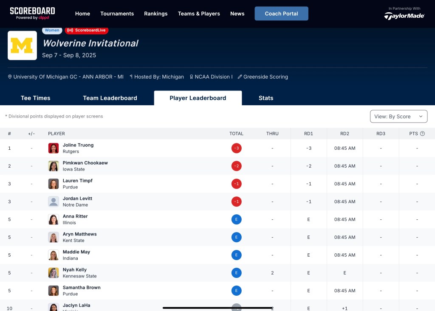Click the TaylorMade partner logo
Screen dimensions: 435x311
404,16
